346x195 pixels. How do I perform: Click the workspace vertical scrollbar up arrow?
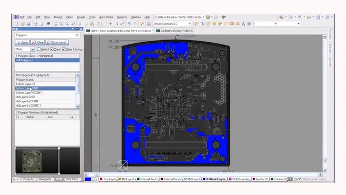click(x=325, y=37)
